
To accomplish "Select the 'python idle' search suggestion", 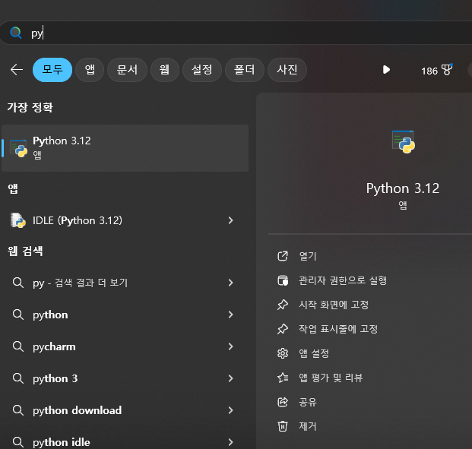I will click(125, 442).
